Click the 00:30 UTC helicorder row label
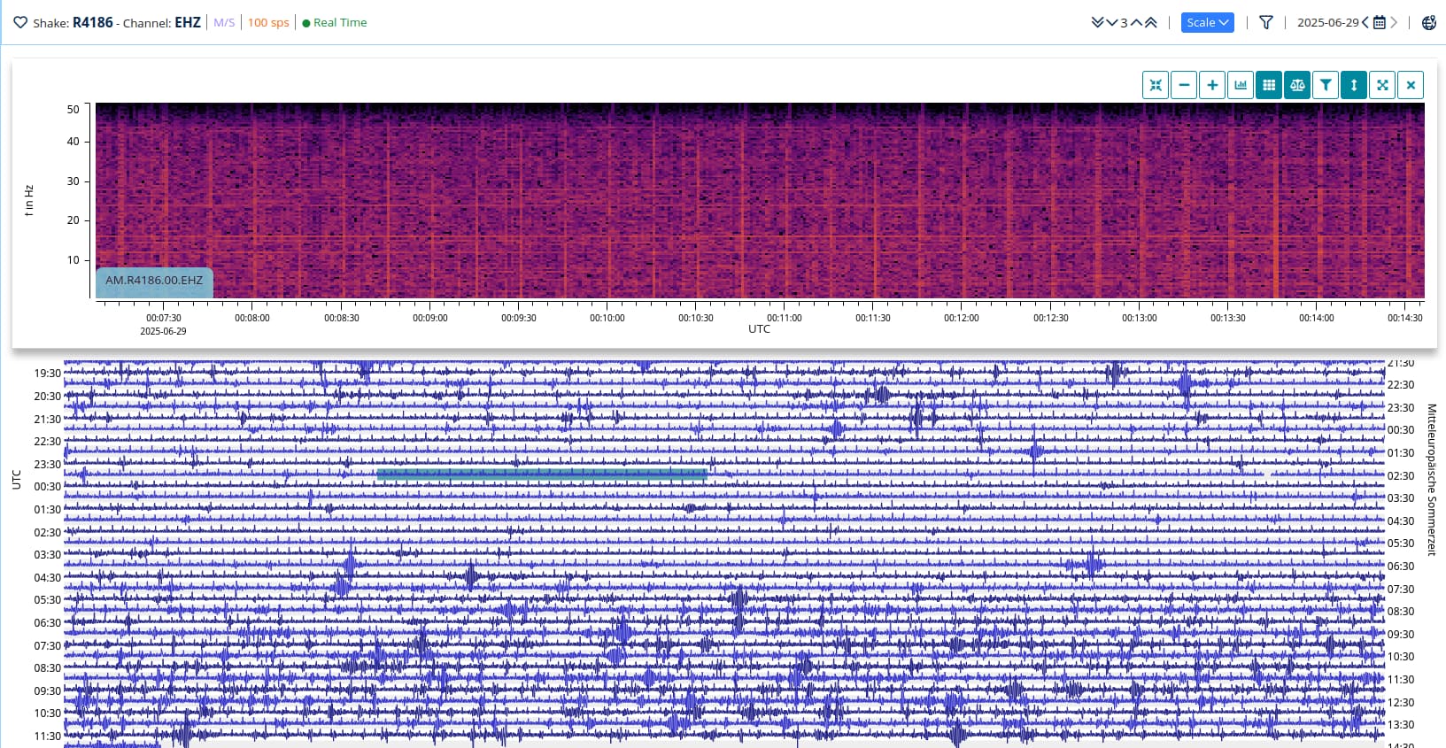 click(x=48, y=487)
